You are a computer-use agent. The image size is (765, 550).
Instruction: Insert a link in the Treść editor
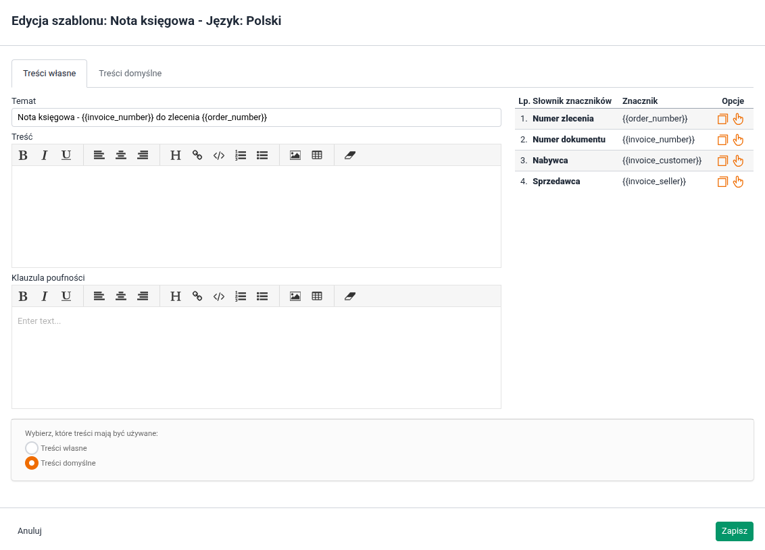tap(197, 155)
